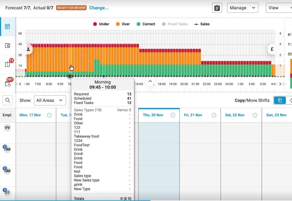Open the schedule calendar sidebar icon
The width and height of the screenshot is (292, 201).
pos(8,27)
